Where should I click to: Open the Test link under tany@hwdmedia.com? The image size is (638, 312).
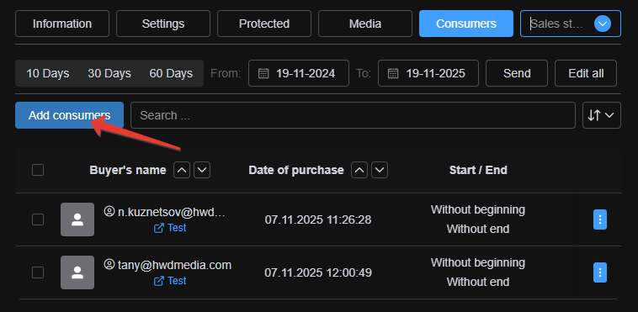tap(170, 281)
